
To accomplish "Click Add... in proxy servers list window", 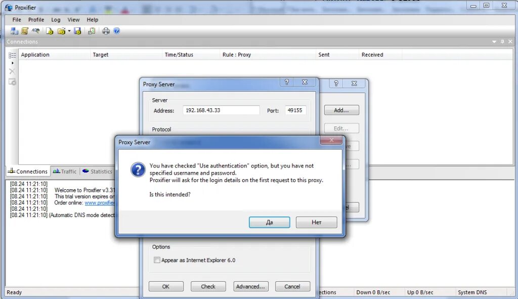I will click(x=341, y=110).
